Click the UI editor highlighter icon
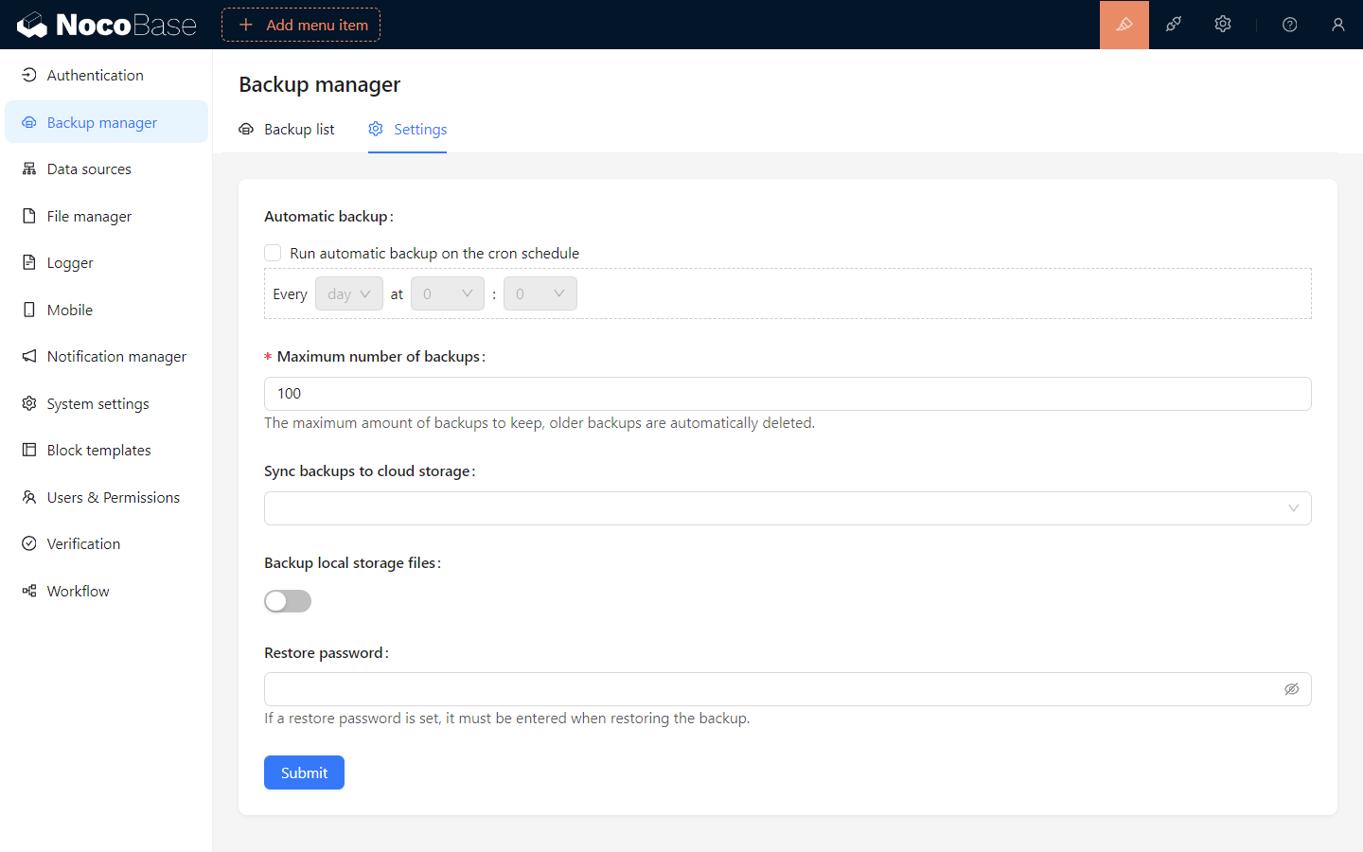 (1124, 25)
